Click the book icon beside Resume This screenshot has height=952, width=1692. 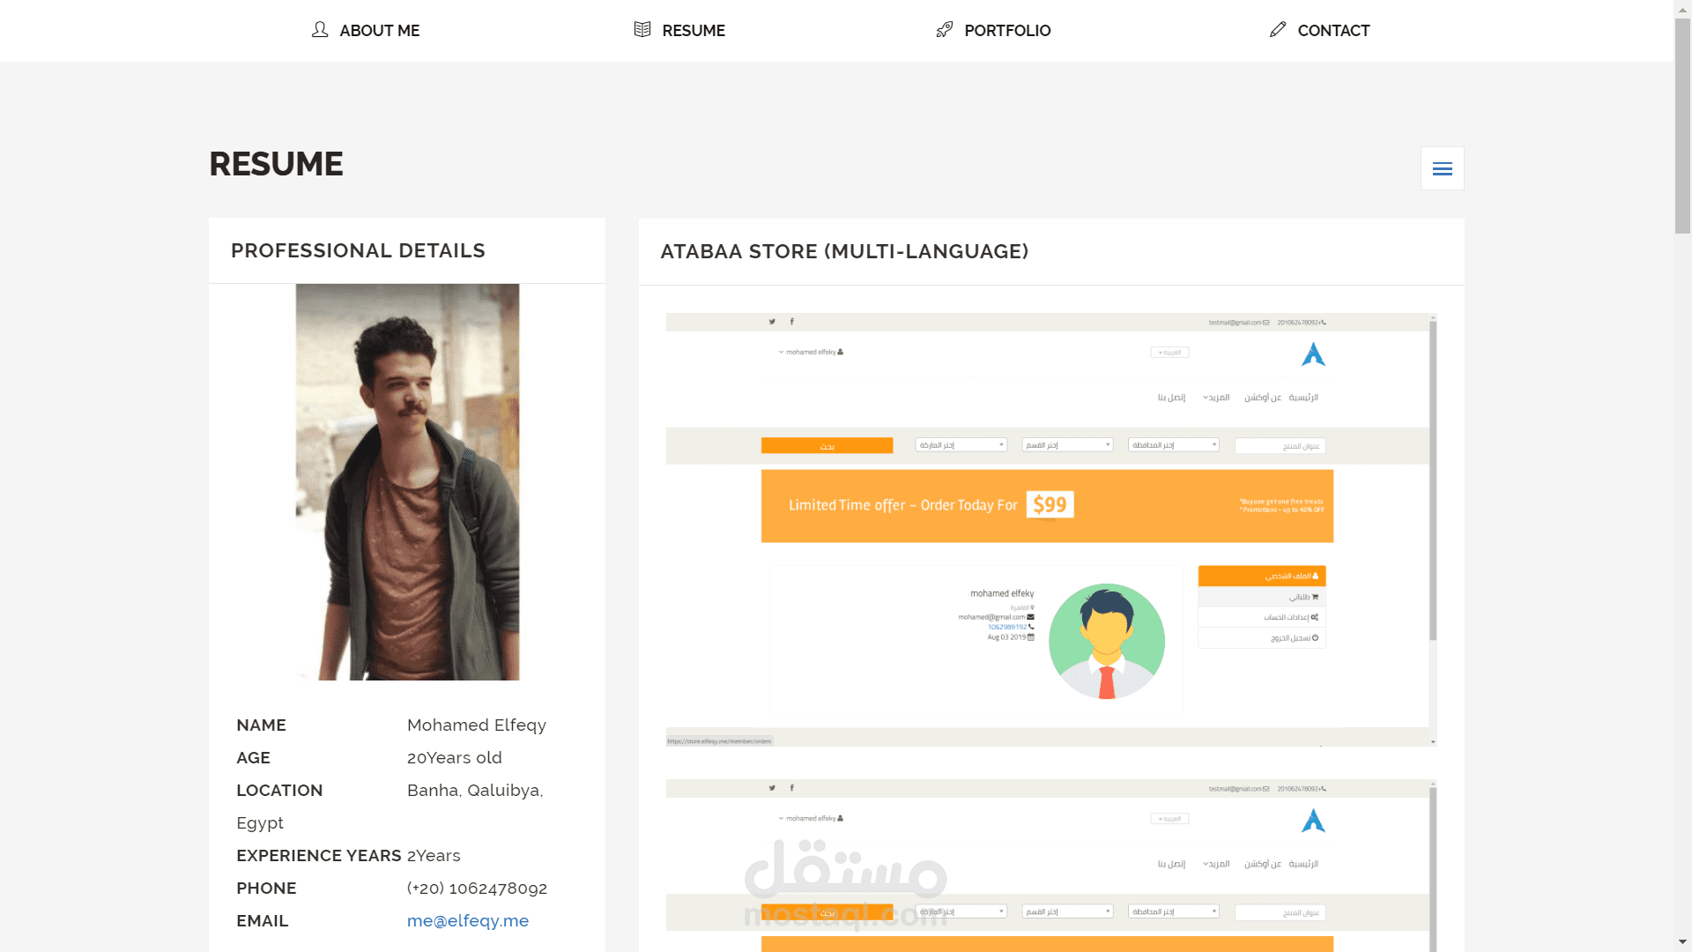tap(642, 30)
